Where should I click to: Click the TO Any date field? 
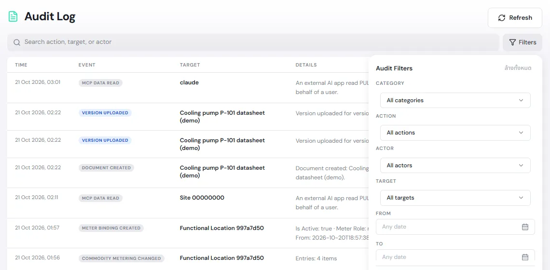pos(455,256)
